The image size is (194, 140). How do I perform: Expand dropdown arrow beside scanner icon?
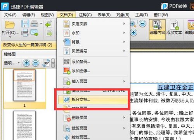[x=41, y=23]
